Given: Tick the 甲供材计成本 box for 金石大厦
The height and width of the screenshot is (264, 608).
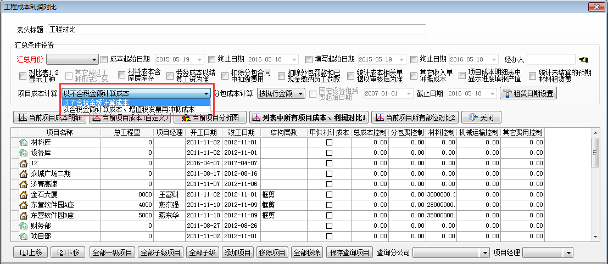Looking at the screenshot, I should (329, 194).
